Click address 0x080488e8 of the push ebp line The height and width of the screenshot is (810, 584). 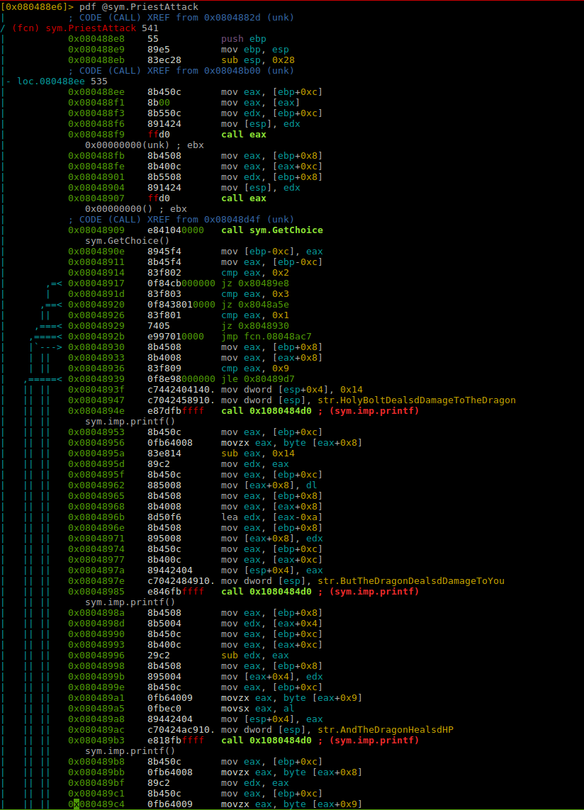(x=96, y=39)
